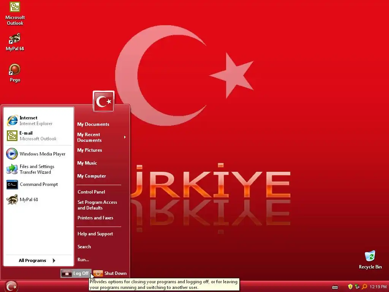Open MyPal 68 desktop shortcut

point(15,42)
